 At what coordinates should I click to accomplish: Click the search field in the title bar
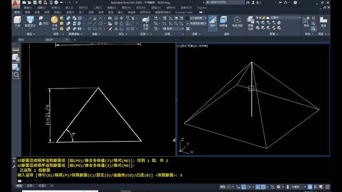(x=224, y=3)
